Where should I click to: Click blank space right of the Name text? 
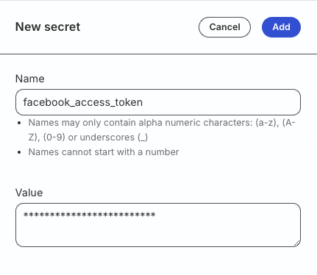(x=221, y=102)
